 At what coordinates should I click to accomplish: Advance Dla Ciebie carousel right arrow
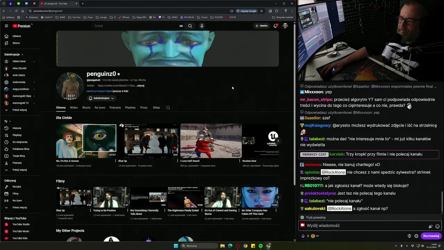278,141
